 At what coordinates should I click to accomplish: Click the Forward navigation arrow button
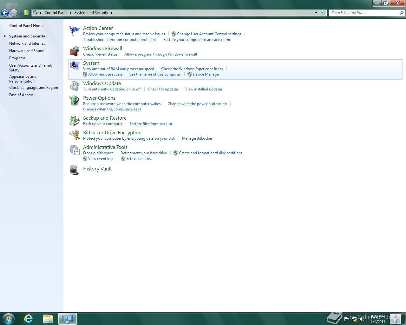14,13
